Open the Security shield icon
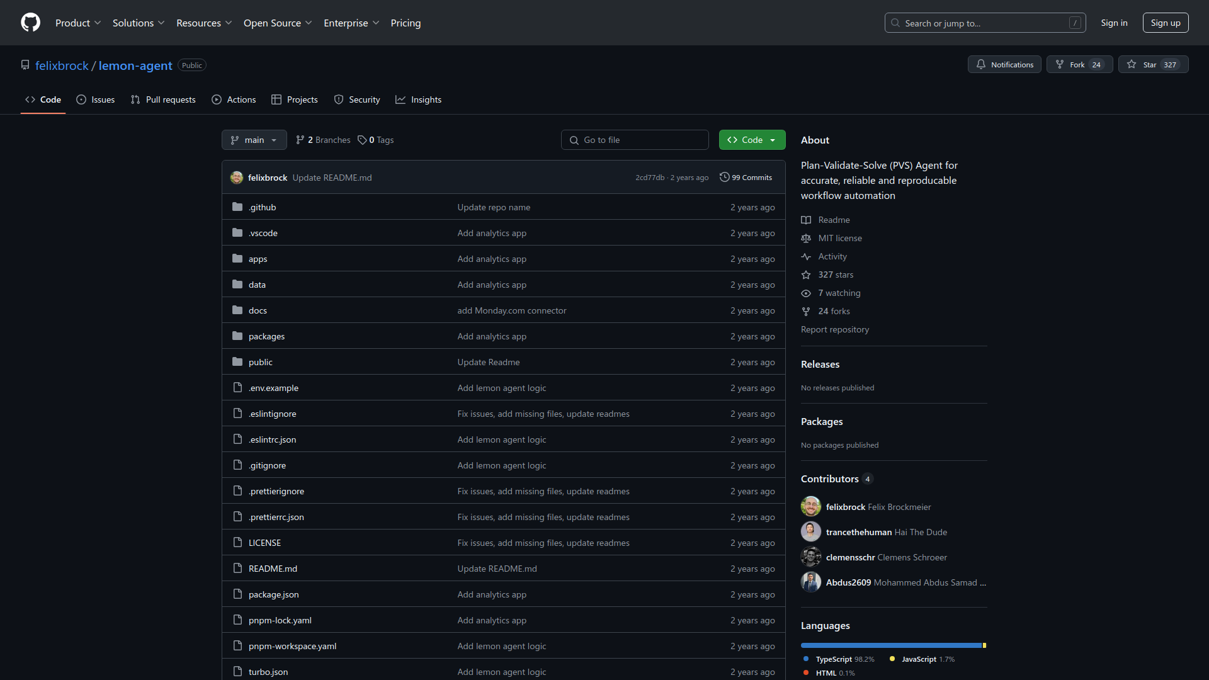 pyautogui.click(x=339, y=99)
